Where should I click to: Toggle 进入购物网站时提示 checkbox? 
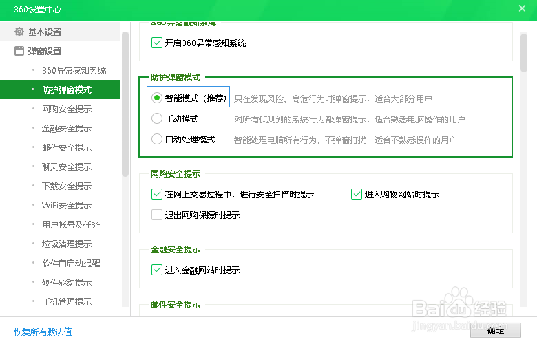pyautogui.click(x=357, y=194)
